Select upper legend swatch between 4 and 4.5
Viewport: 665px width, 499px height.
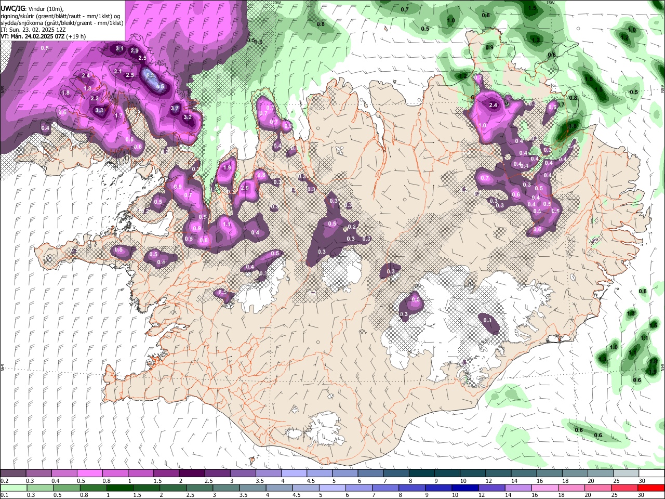[294, 473]
